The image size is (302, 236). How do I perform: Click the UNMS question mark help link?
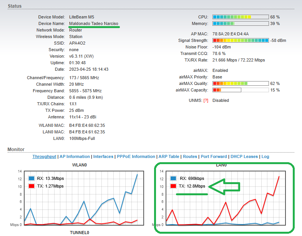point(206,100)
